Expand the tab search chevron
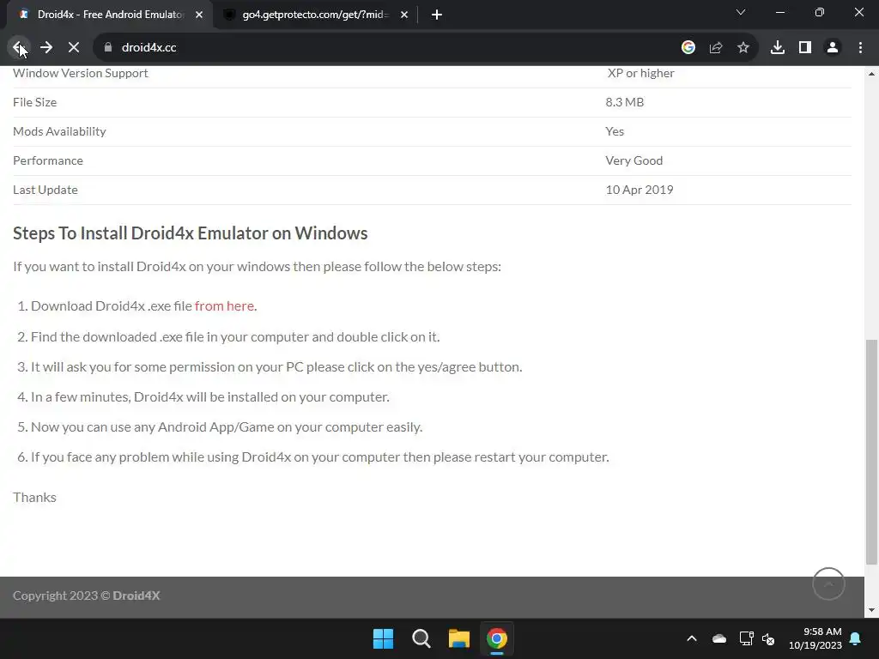 tap(741, 12)
